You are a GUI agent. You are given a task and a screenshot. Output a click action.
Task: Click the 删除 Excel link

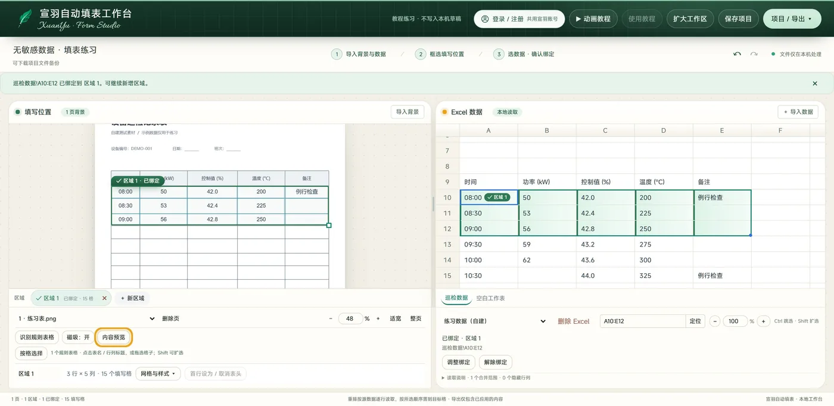(x=573, y=321)
